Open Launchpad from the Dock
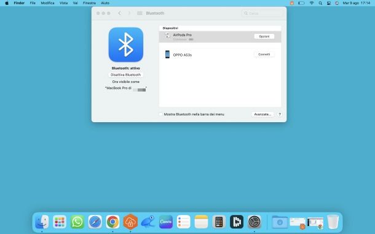The height and width of the screenshot is (234, 375). coord(60,222)
